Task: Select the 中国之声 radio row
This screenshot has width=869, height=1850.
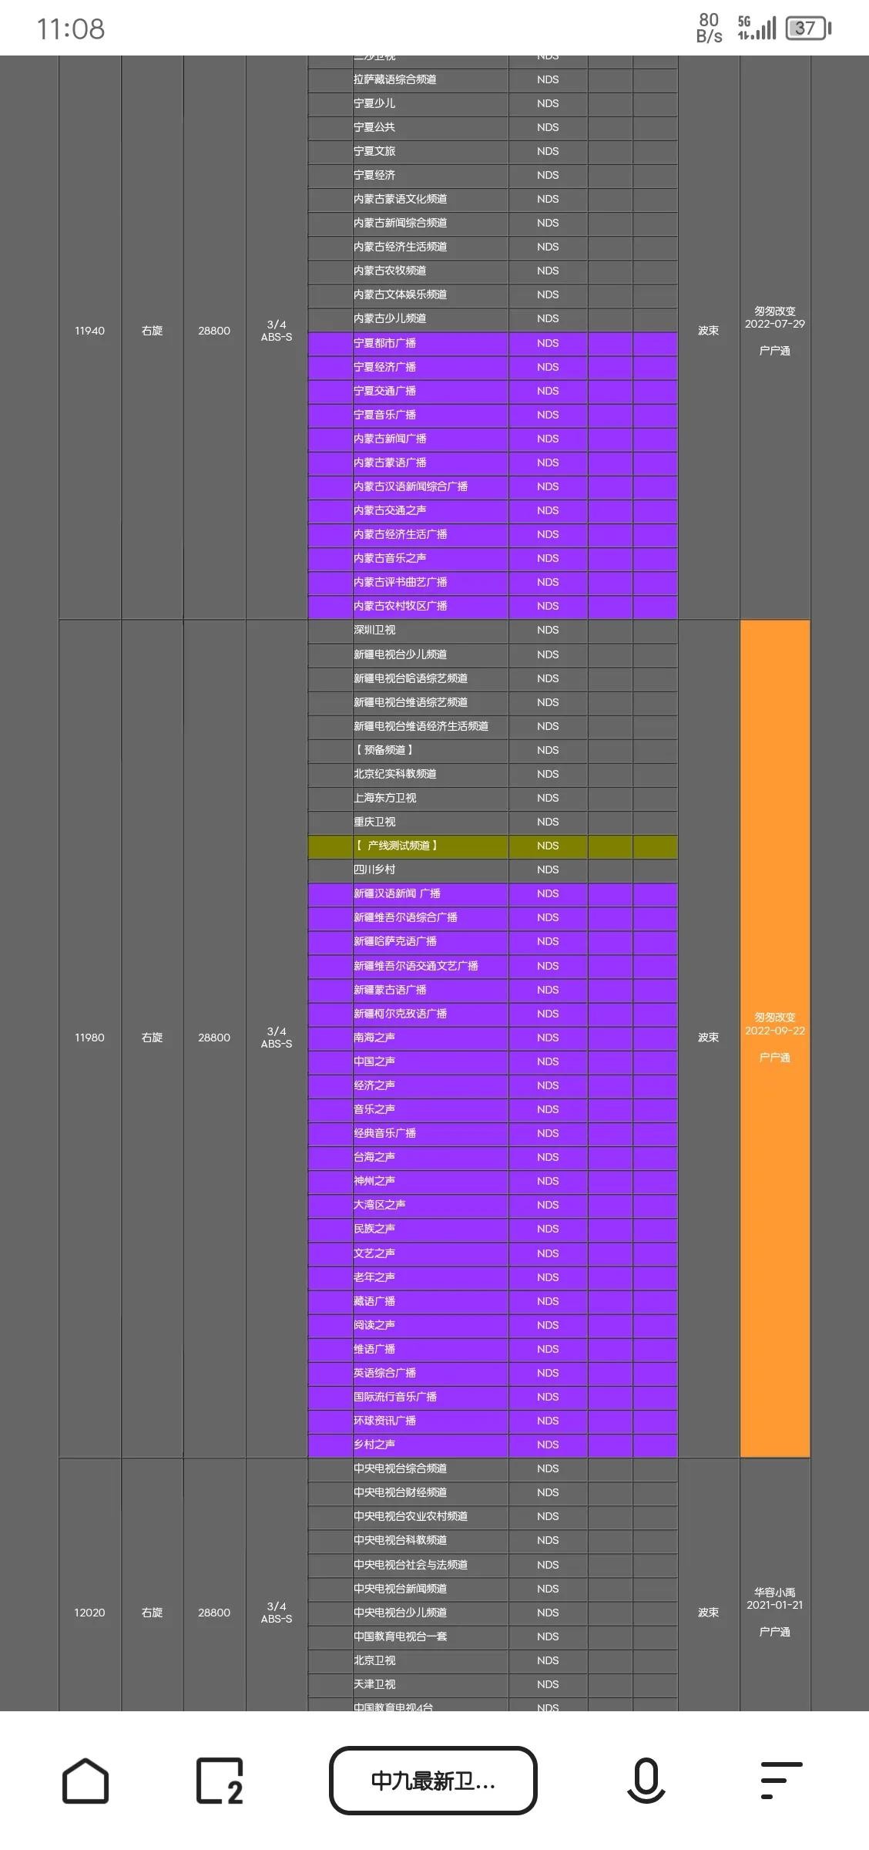Action: pyautogui.click(x=493, y=1061)
